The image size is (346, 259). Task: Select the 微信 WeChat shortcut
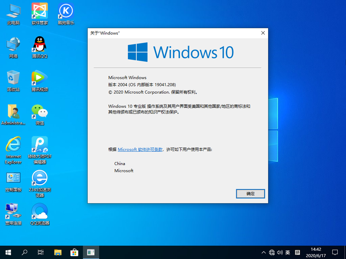[40, 114]
